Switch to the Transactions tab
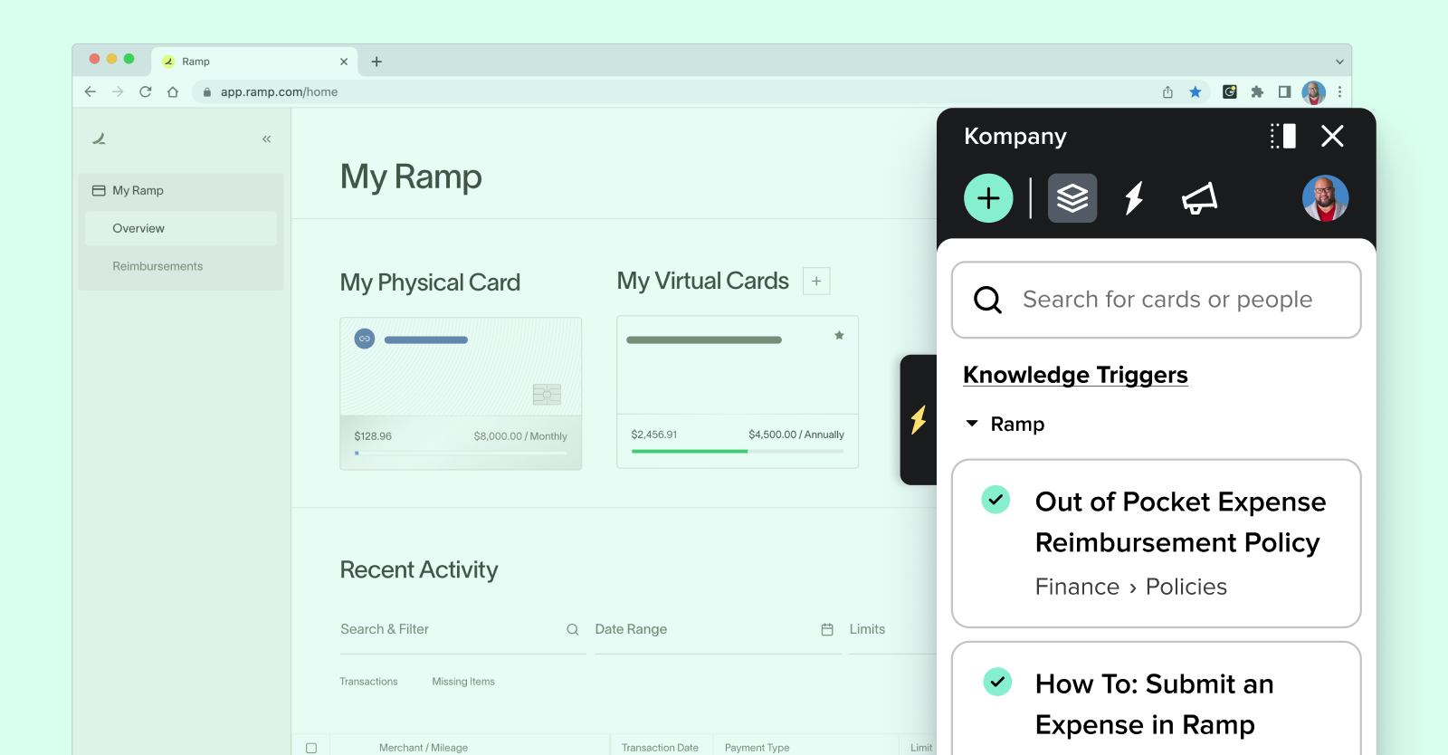 tap(368, 682)
